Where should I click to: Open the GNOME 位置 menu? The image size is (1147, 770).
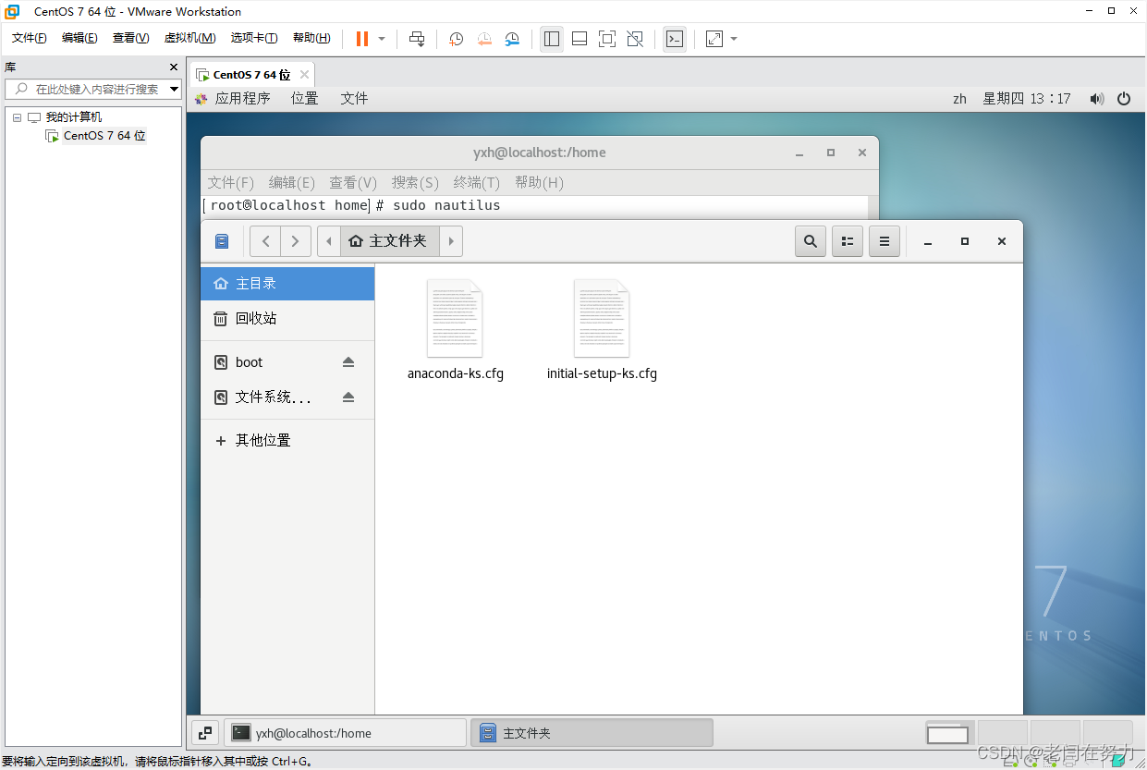point(304,98)
